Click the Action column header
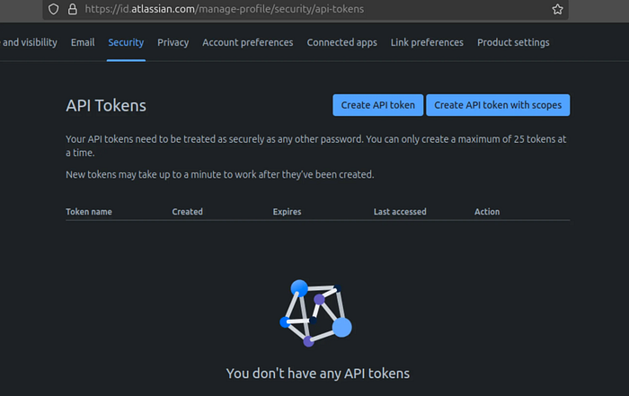This screenshot has width=629, height=396. pos(487,212)
